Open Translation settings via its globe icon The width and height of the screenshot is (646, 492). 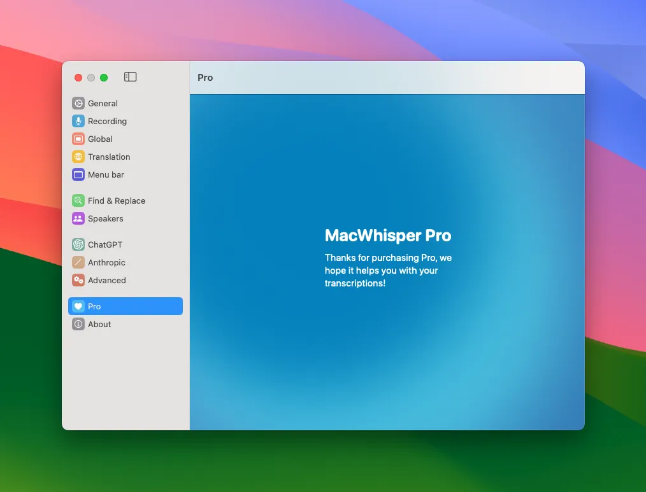[x=78, y=157]
